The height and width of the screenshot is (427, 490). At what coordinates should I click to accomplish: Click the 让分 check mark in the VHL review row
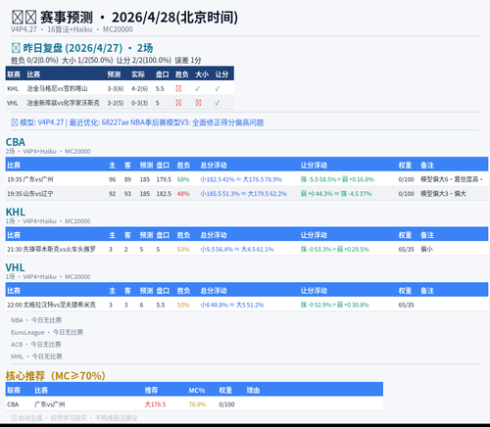(218, 103)
